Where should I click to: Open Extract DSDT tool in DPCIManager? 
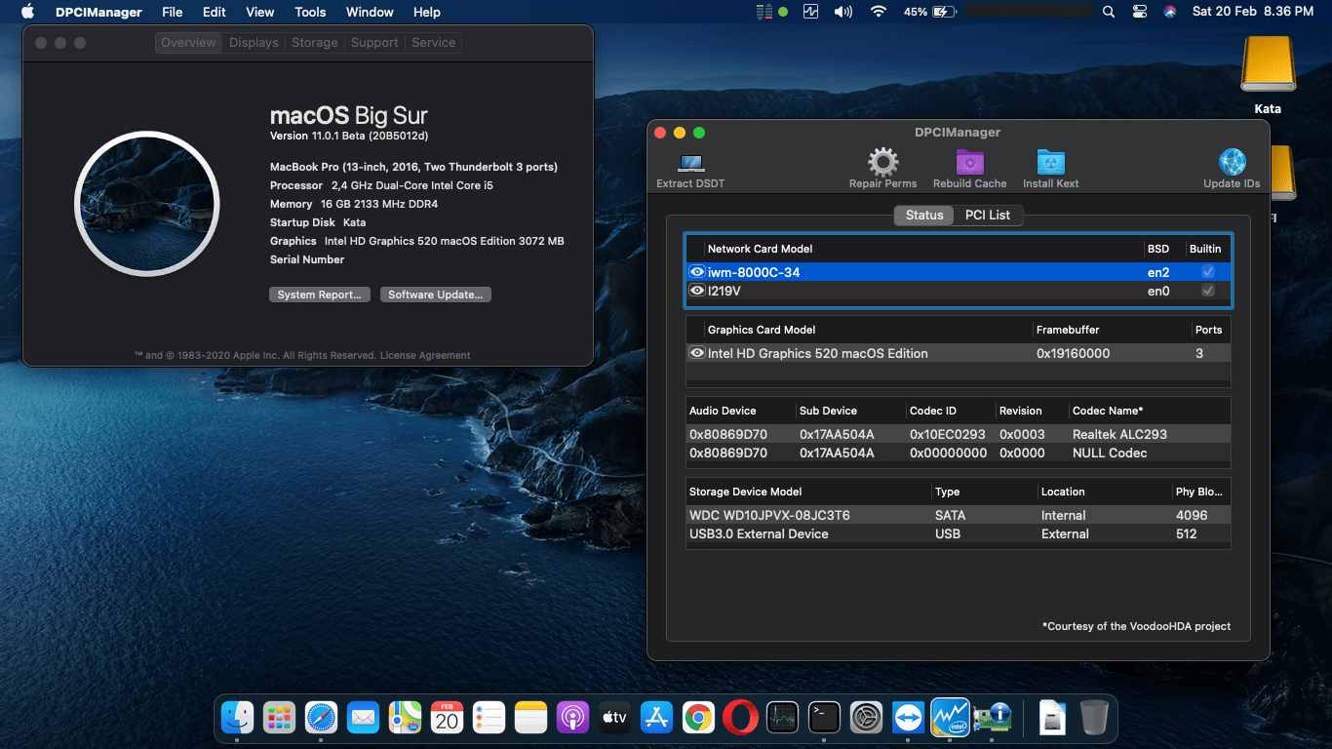pos(690,170)
